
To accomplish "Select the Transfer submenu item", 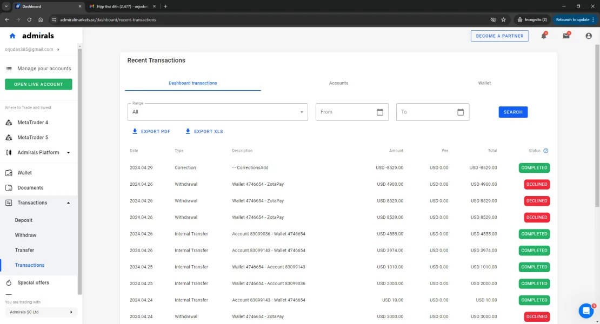I will (x=24, y=250).
